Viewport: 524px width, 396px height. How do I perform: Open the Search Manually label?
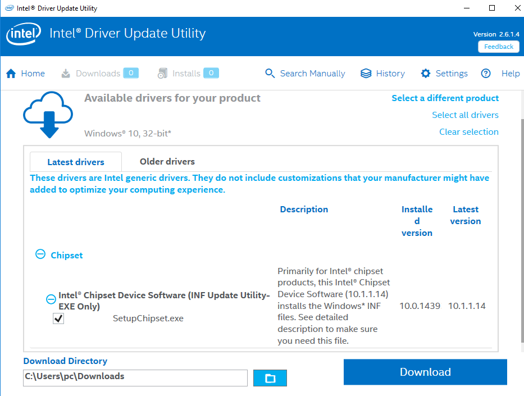[312, 74]
